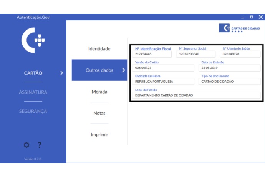Viewport: 265px width, 177px height.
Task: Click the Versão 3.7.0 text
Action: (33, 159)
